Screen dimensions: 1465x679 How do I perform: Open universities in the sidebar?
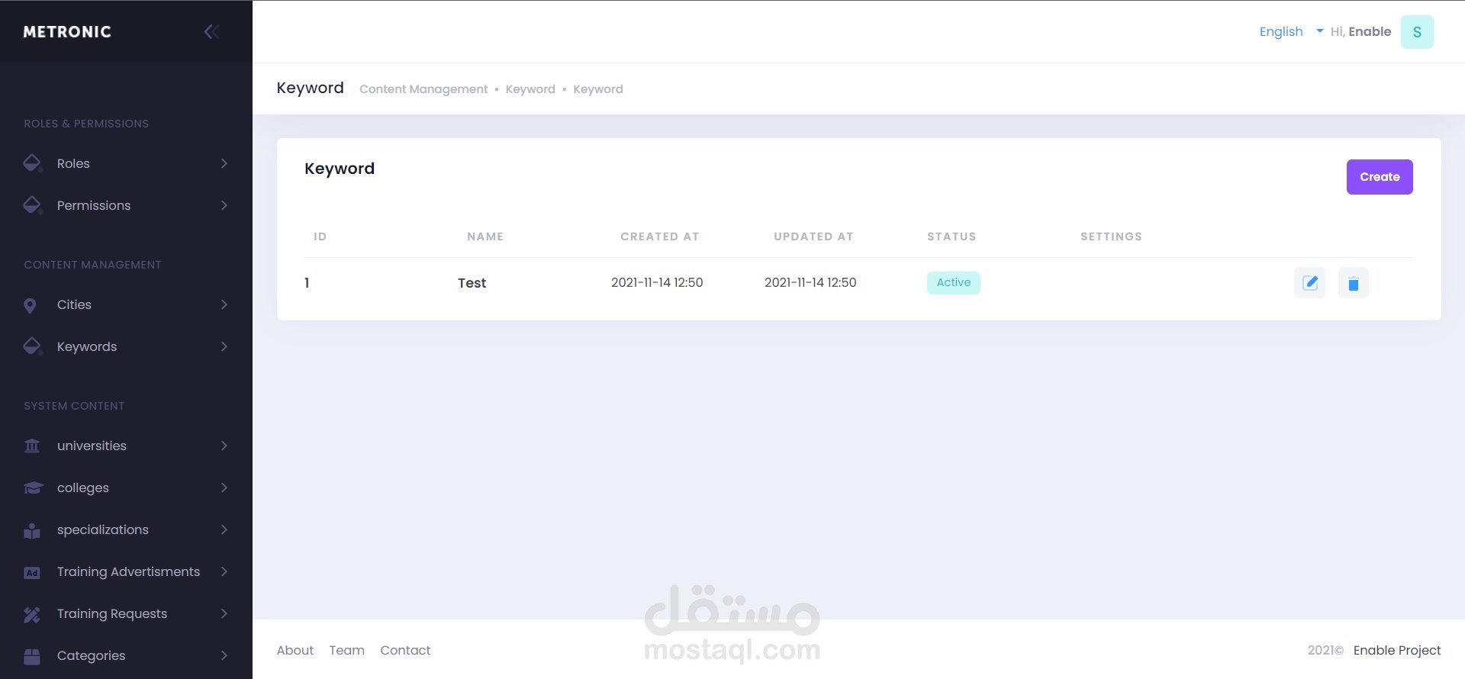[126, 446]
